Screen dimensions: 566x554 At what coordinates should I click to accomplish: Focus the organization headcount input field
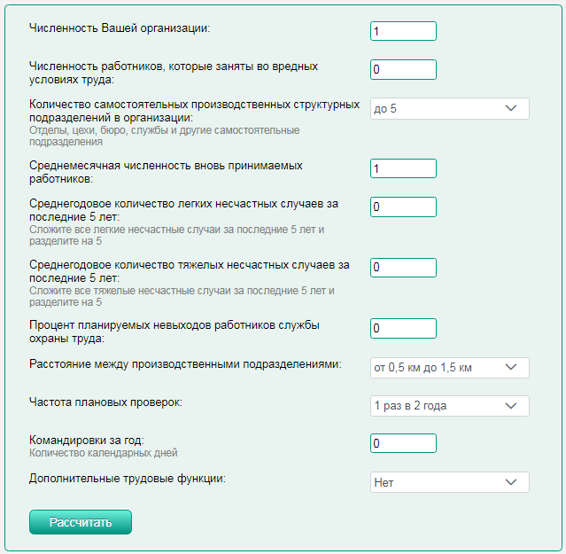click(x=403, y=31)
